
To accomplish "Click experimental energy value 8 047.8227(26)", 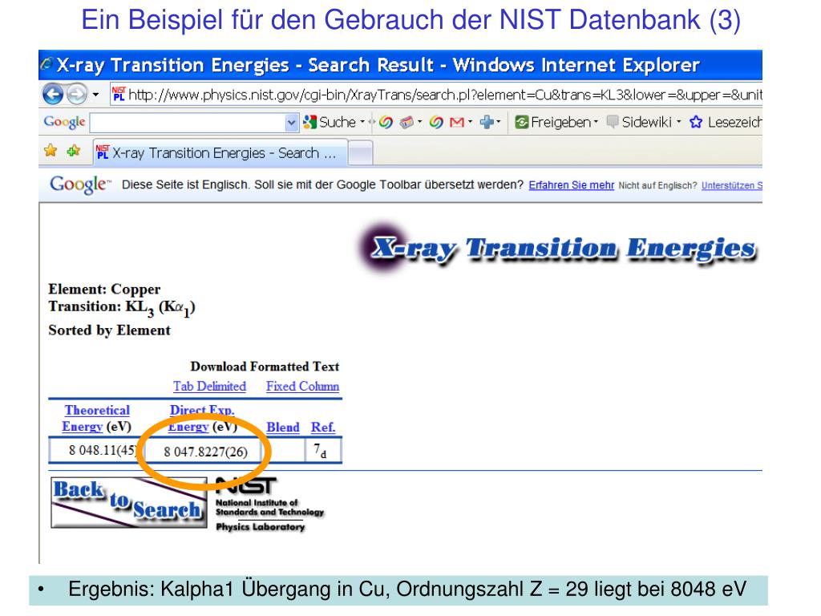I will pos(206,452).
